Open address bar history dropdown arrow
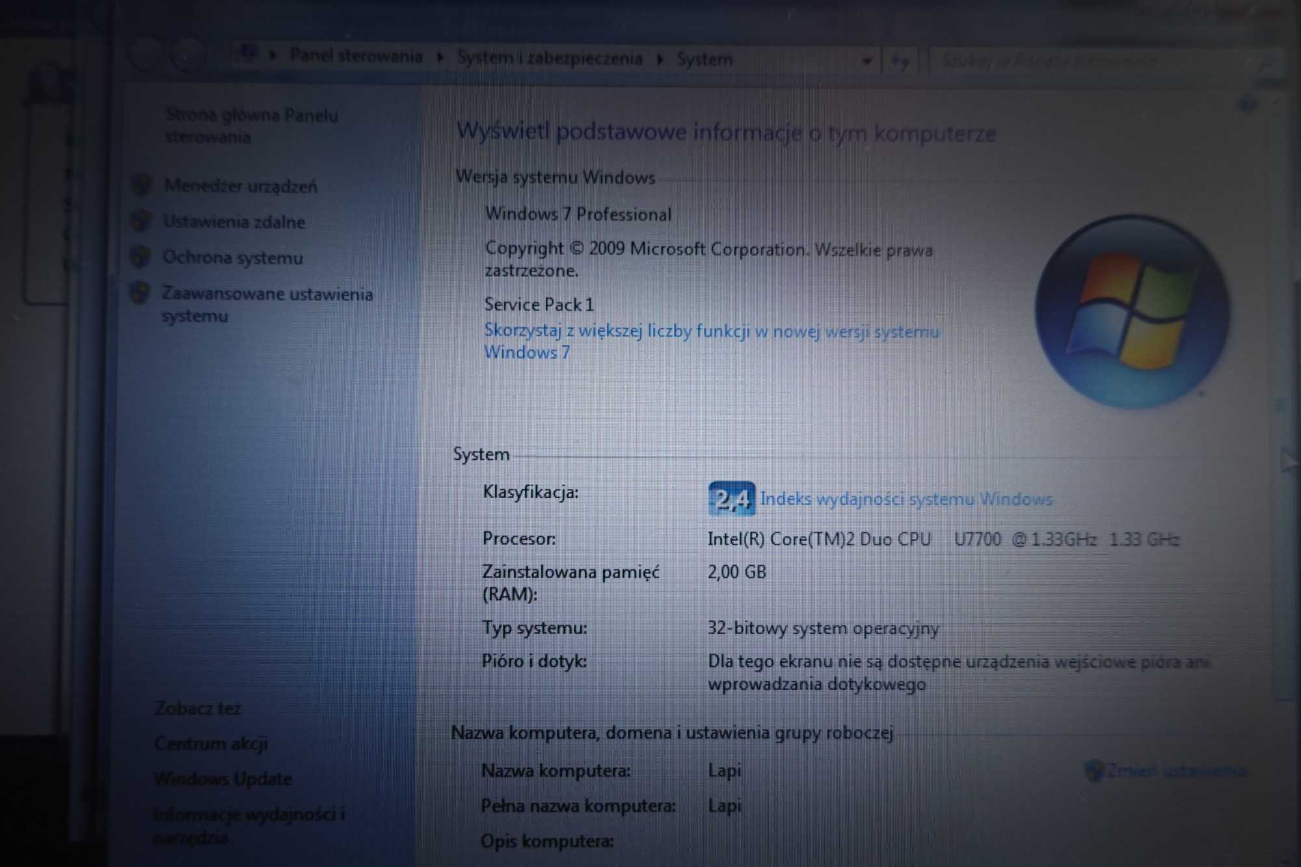 coord(866,61)
